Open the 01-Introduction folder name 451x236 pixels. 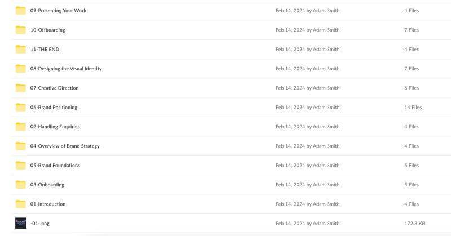pos(48,204)
